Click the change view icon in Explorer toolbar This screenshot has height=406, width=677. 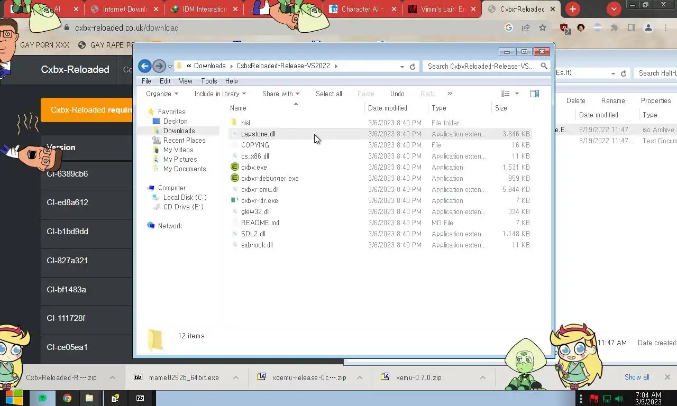coord(506,94)
